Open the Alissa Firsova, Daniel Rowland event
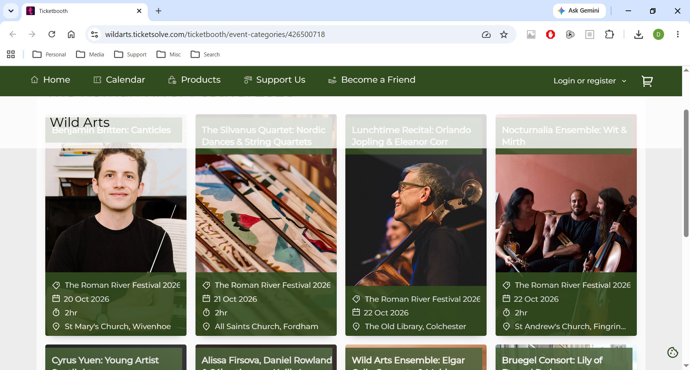Image resolution: width=690 pixels, height=370 pixels. click(x=266, y=360)
